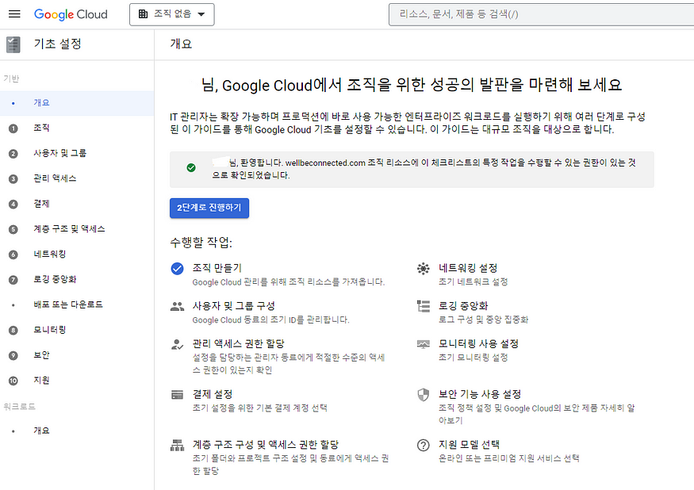
Task: Open 계층 구조 구성 및 액세스 권한 할당
Action: 266,445
